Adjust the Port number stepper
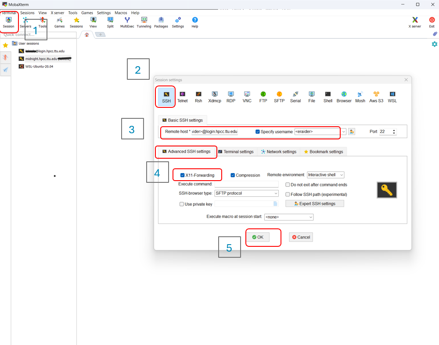The image size is (439, 345). click(x=394, y=132)
